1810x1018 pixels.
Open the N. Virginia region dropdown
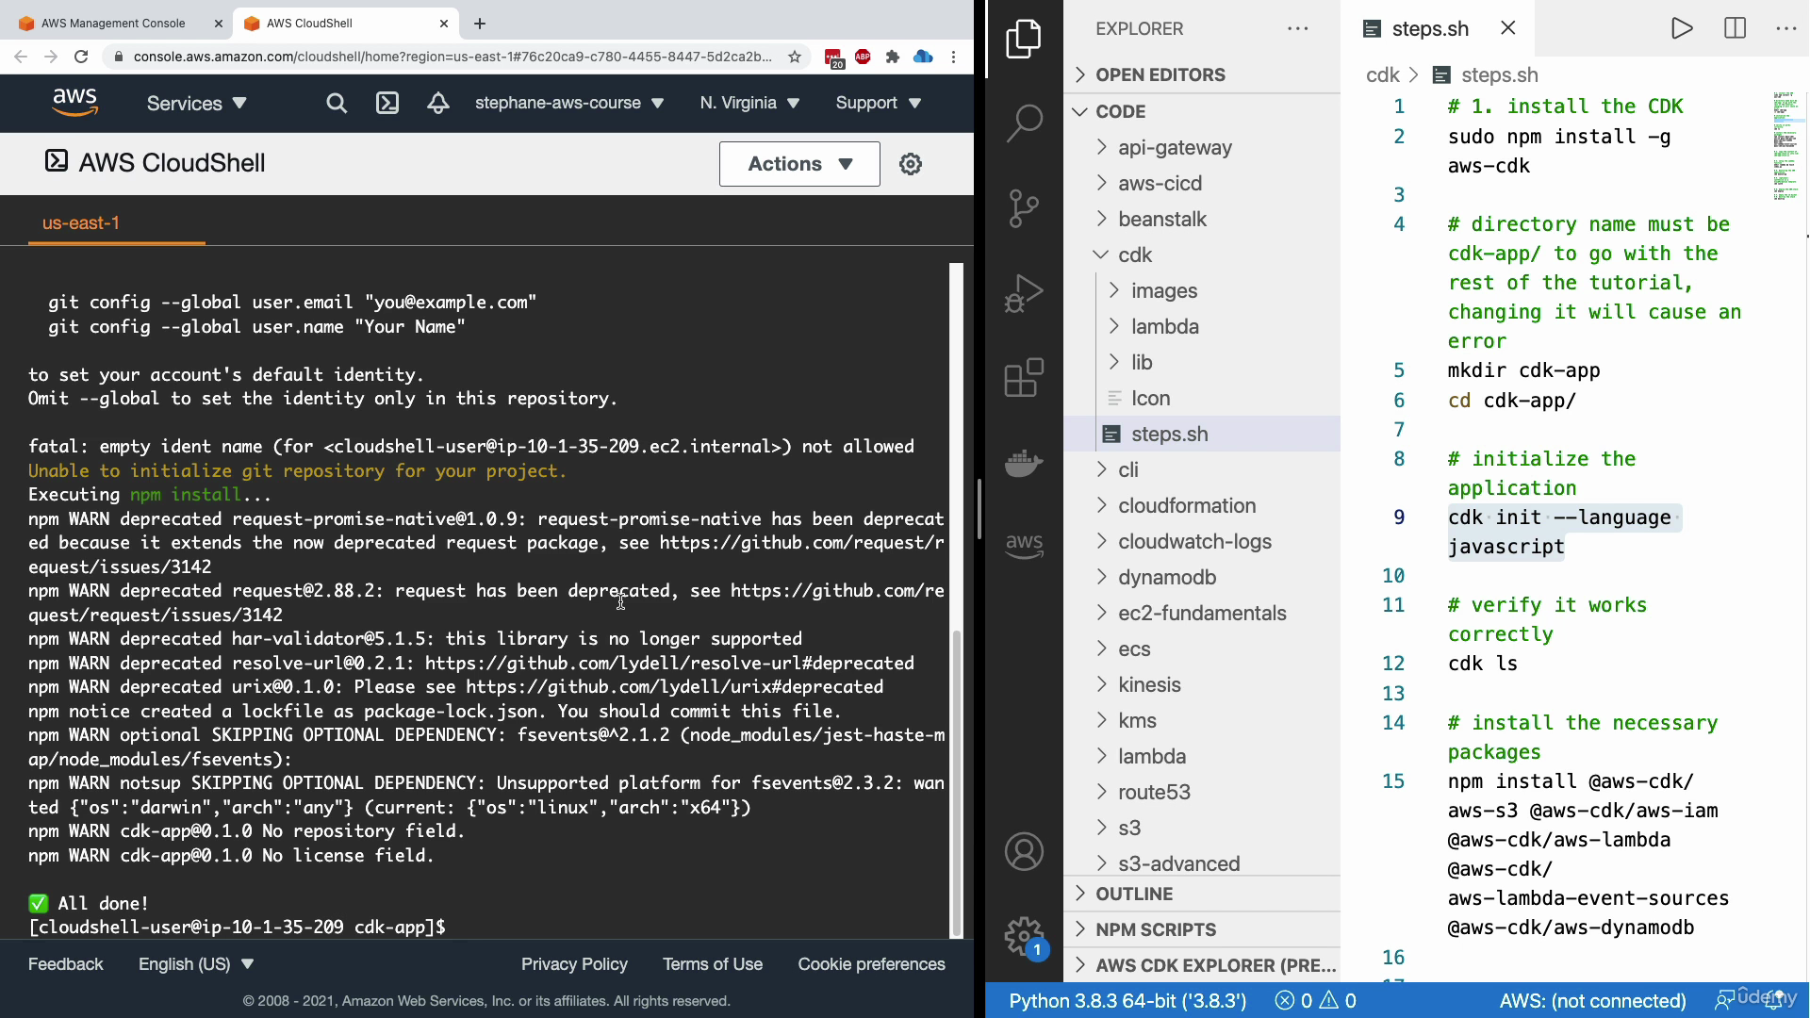(x=749, y=103)
